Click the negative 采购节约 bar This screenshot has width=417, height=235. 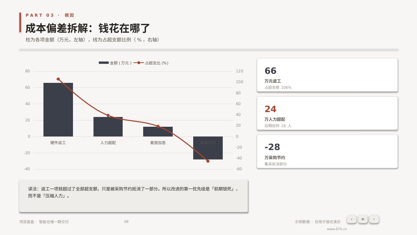point(208,148)
